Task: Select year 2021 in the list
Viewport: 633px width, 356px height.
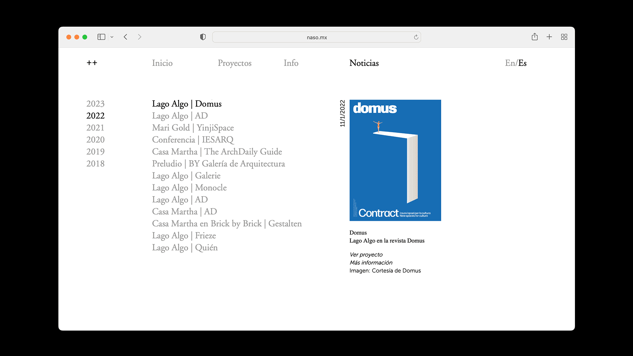Action: tap(95, 128)
